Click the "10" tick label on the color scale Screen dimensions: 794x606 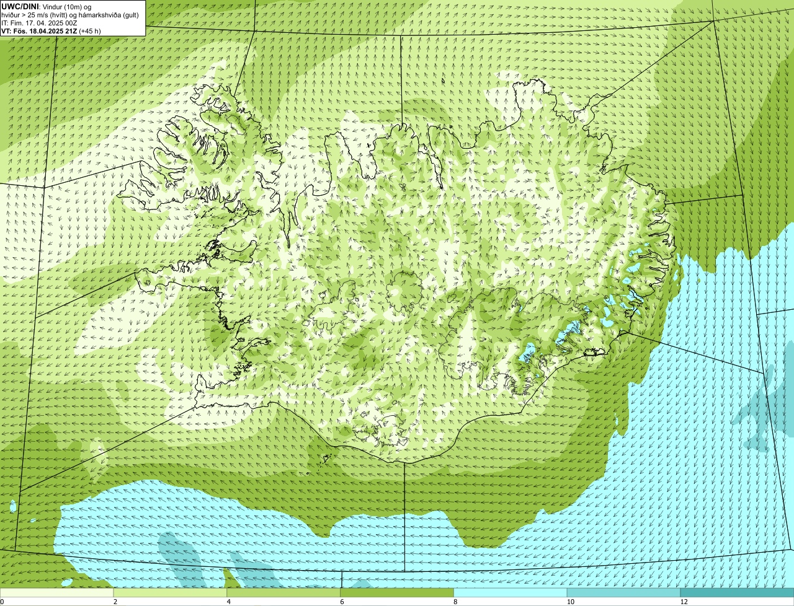coord(570,602)
